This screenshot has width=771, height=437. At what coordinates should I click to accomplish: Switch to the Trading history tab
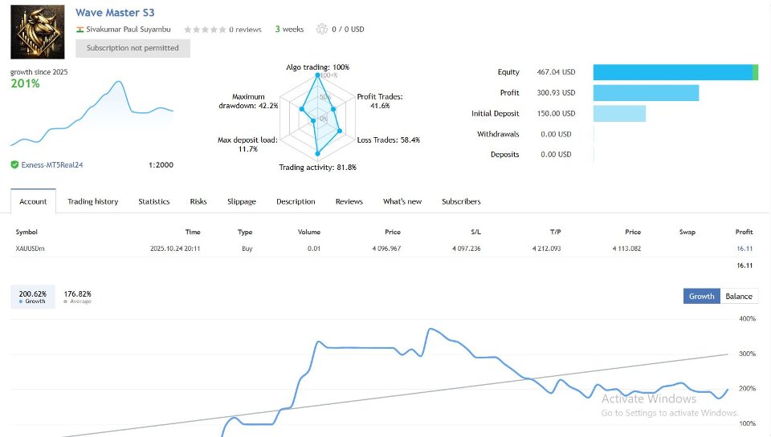coord(92,201)
